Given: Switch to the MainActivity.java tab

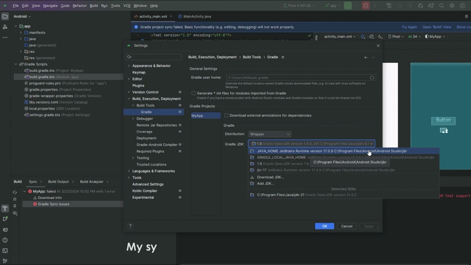Looking at the screenshot, I should point(194,16).
